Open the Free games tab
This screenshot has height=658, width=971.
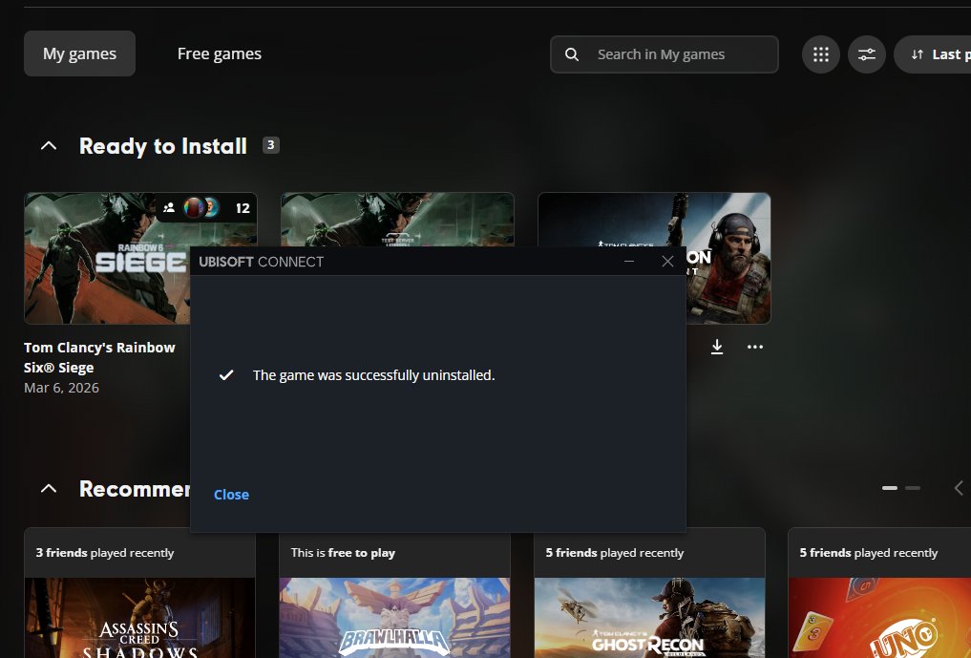(x=220, y=53)
